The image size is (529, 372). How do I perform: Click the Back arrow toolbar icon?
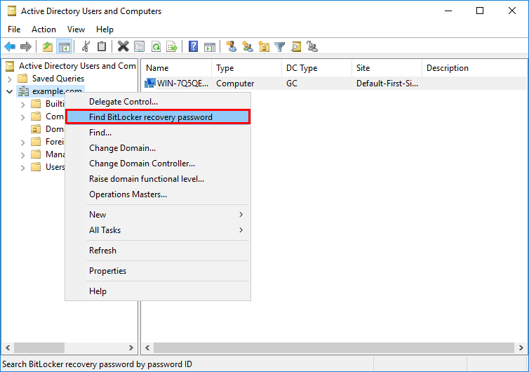[x=10, y=46]
